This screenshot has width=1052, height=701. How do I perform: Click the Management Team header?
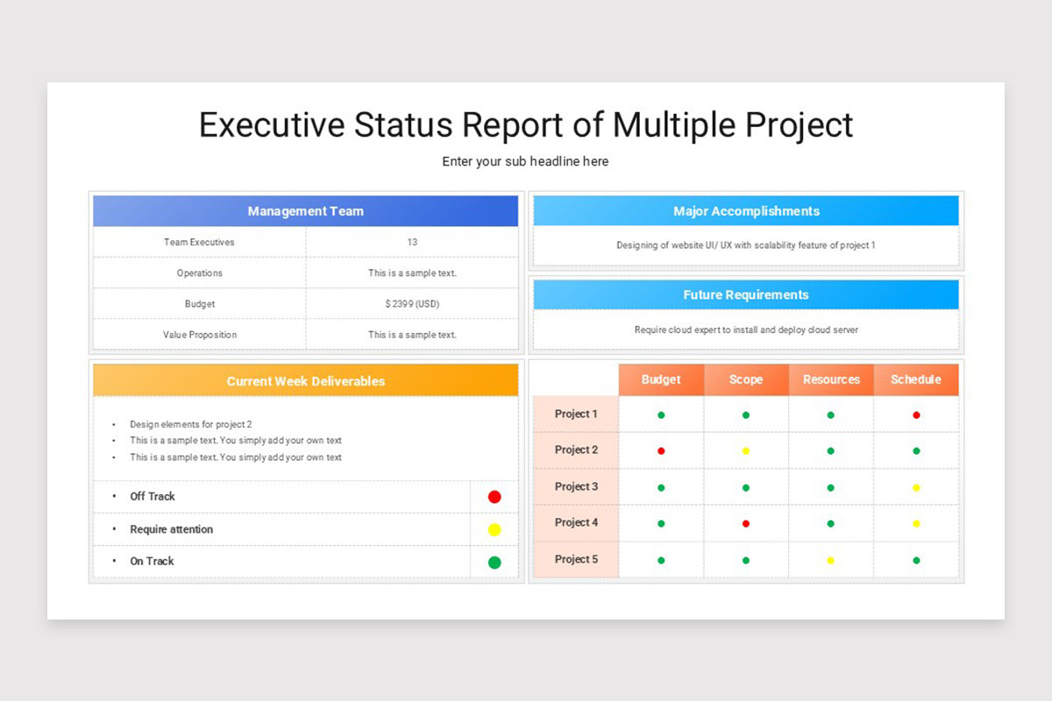click(305, 210)
